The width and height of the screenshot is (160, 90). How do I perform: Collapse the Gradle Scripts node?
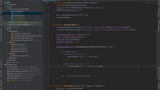point(4,64)
